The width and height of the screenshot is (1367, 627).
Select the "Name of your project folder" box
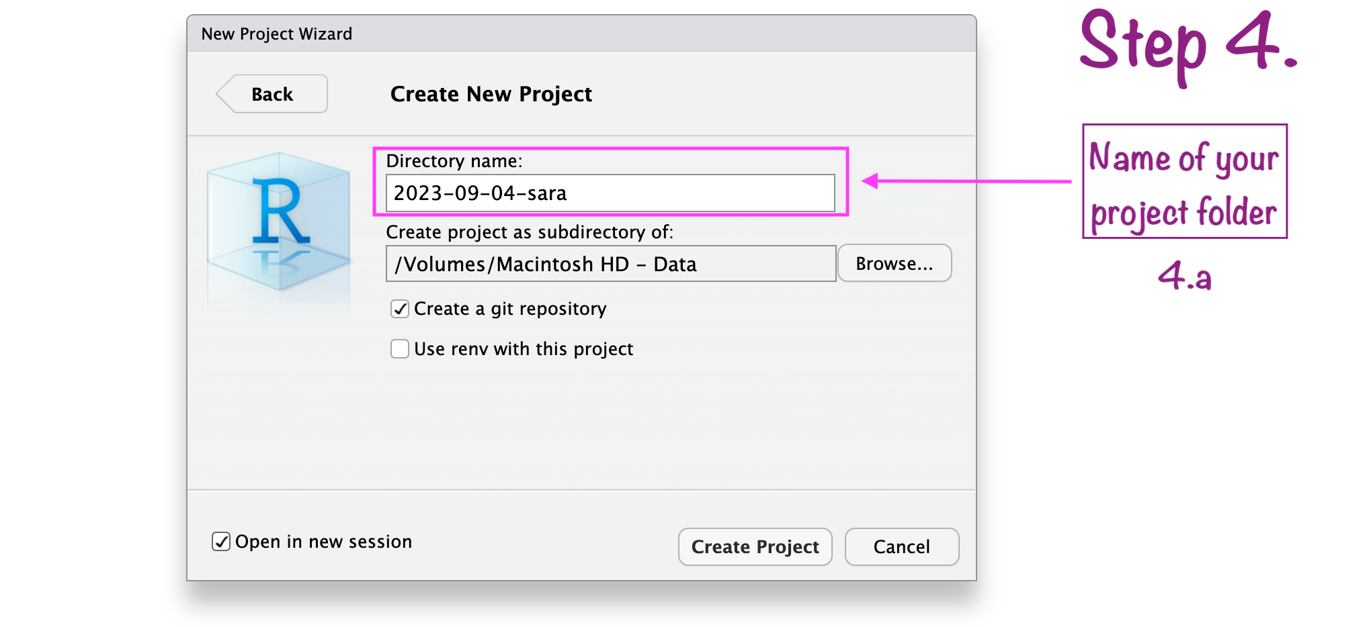point(1184,182)
